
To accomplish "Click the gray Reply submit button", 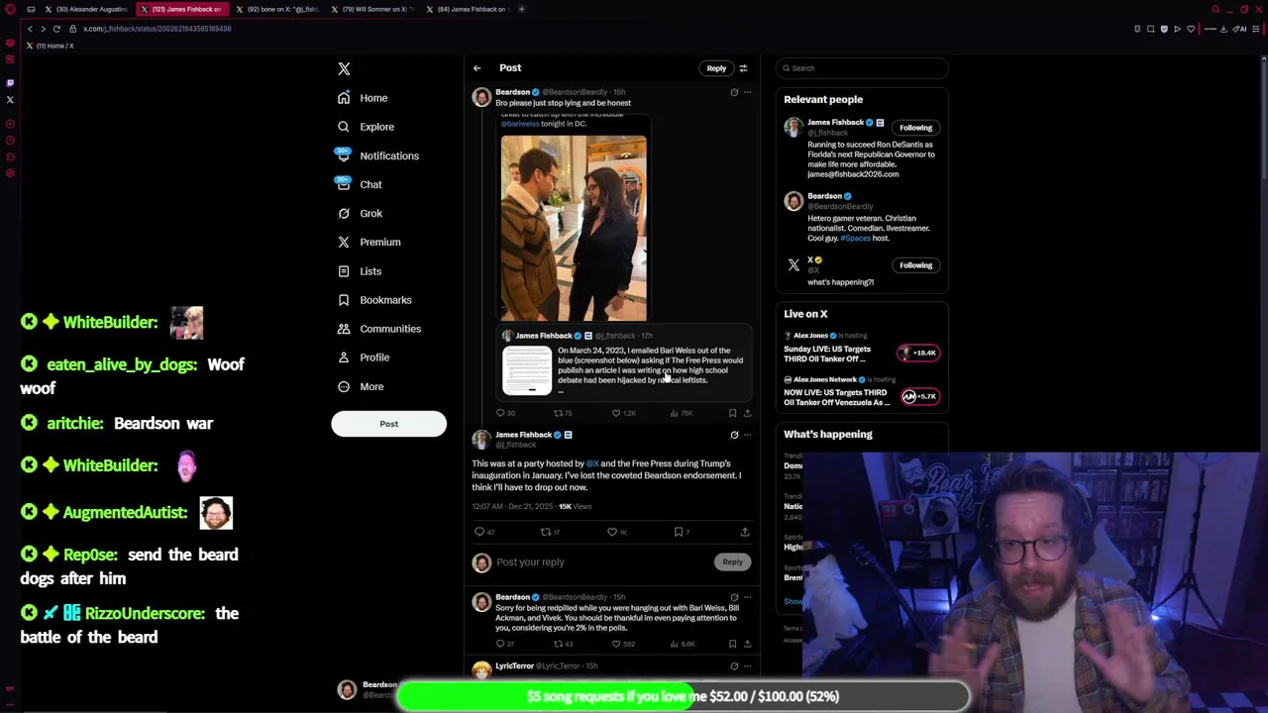I will (x=732, y=561).
